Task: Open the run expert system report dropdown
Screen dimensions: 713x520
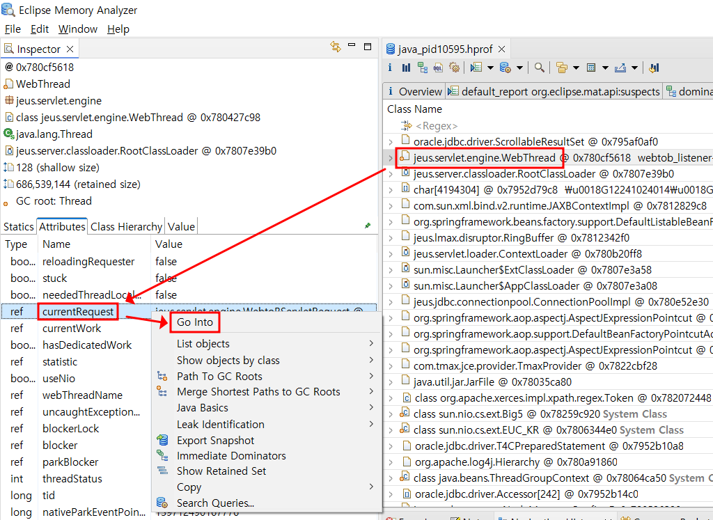Action: [491, 68]
